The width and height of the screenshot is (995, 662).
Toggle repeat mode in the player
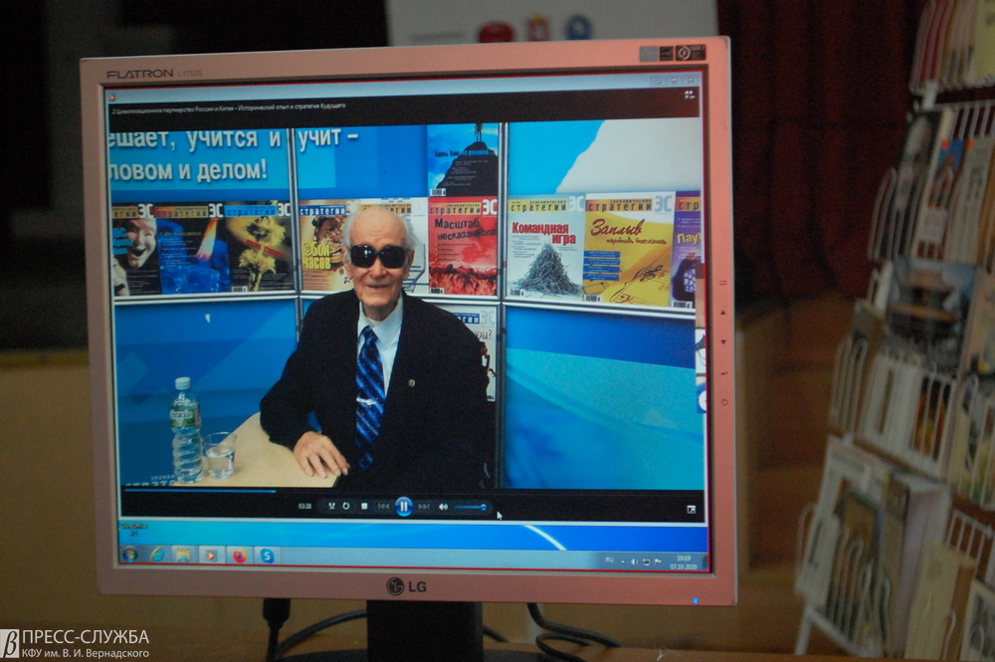[x=346, y=506]
